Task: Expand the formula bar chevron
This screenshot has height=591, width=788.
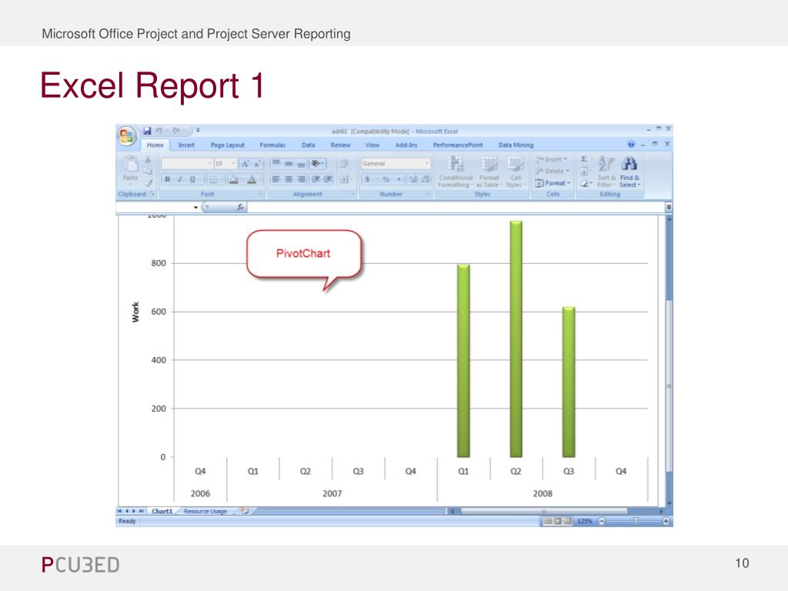Action: point(669,207)
